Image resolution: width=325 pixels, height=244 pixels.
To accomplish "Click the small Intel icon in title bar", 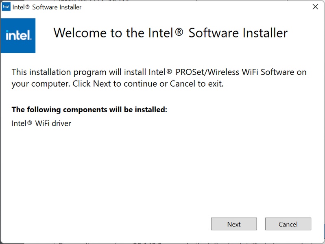I will pos(6,7).
